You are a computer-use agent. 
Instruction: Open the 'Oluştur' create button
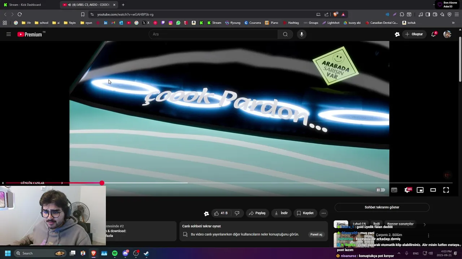(414, 34)
